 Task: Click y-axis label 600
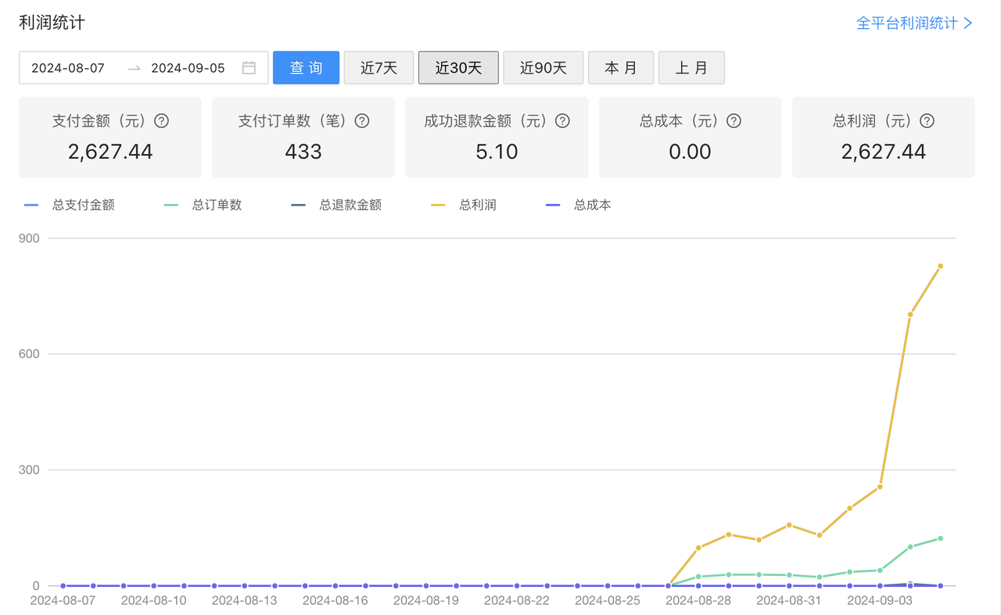tap(29, 354)
